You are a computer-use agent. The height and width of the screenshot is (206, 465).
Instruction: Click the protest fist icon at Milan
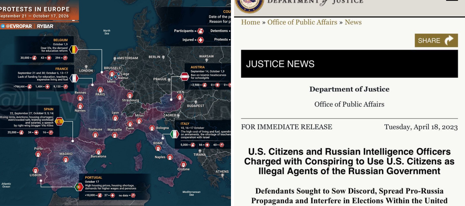click(139, 120)
